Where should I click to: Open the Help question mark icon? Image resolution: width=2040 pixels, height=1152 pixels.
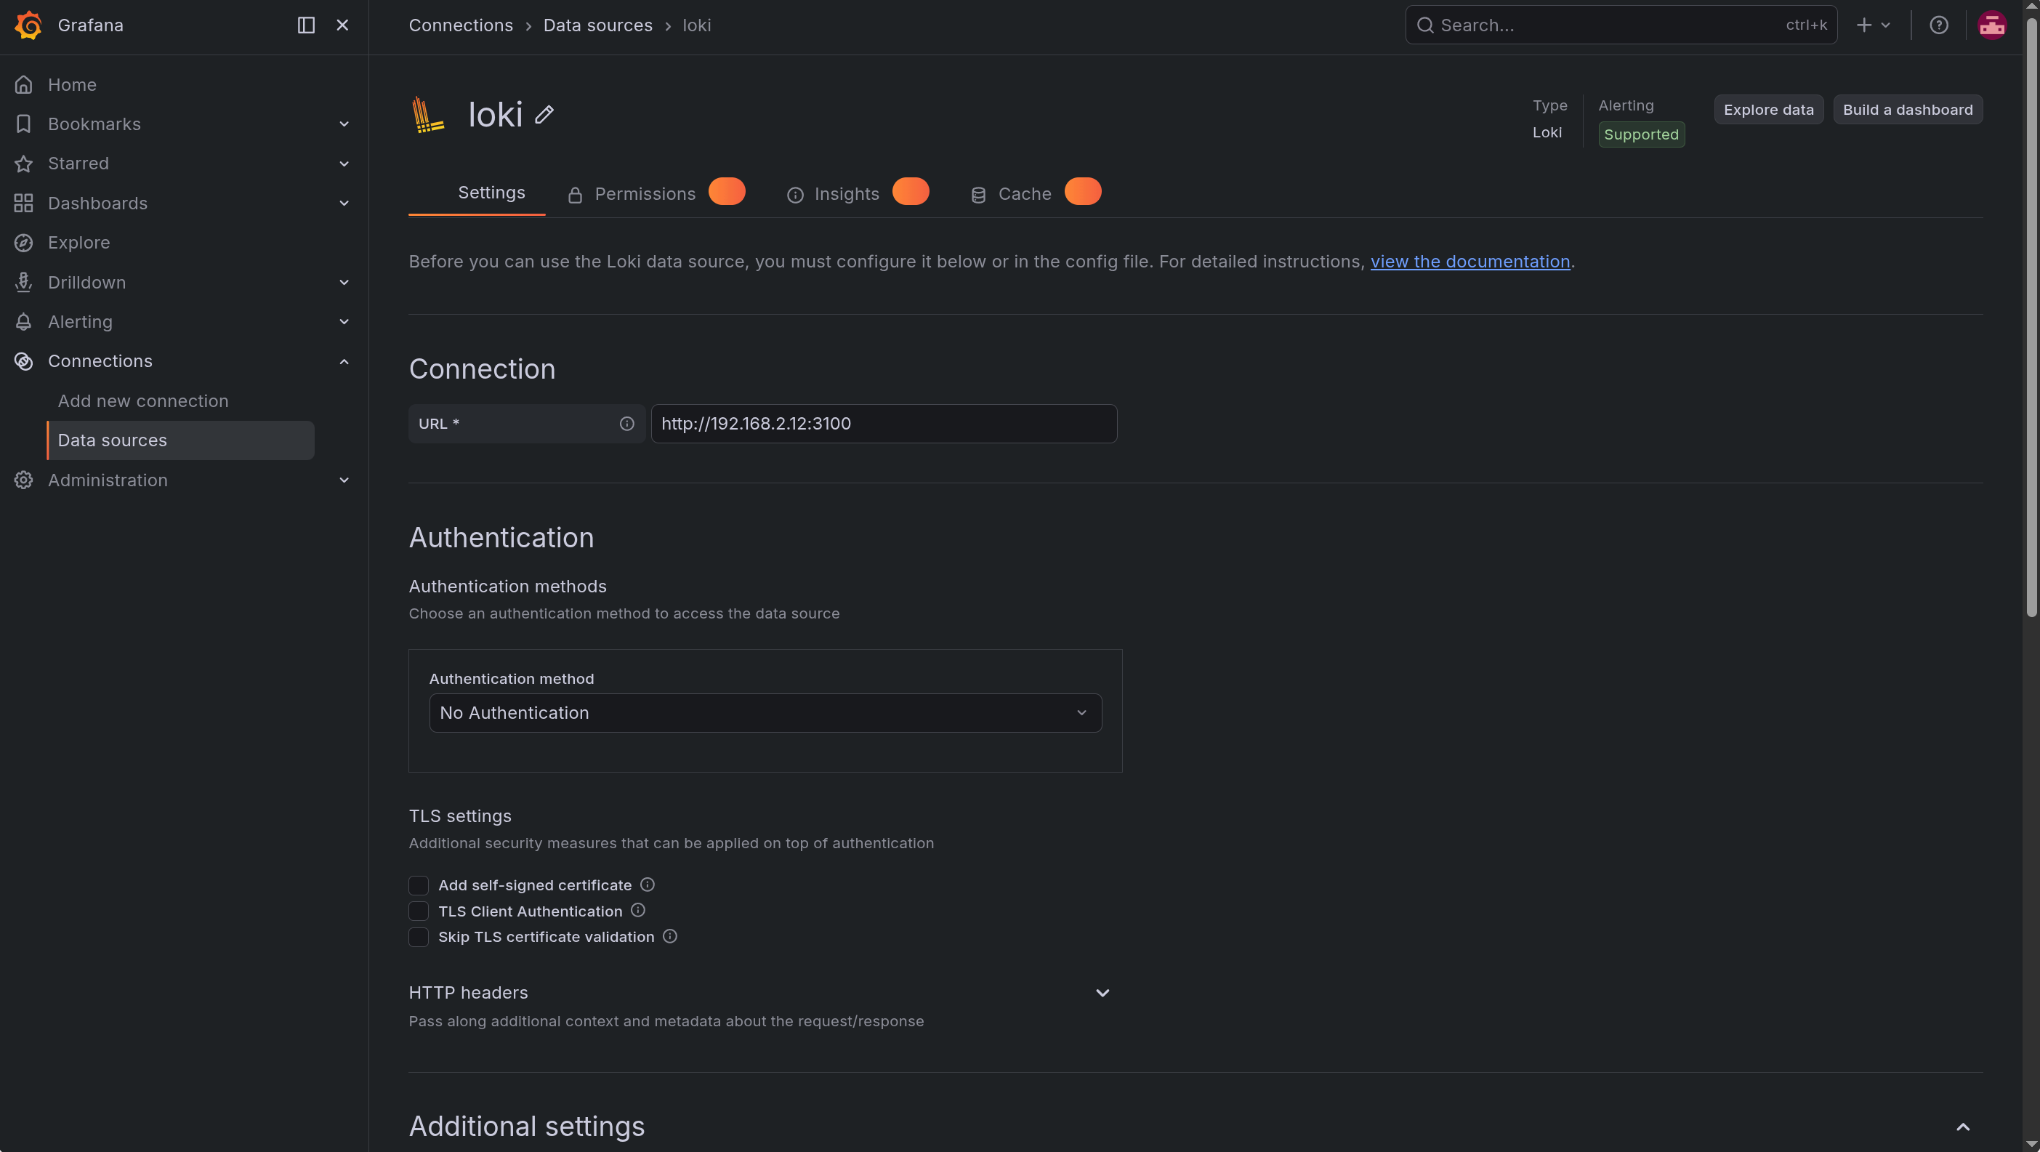pos(1939,25)
